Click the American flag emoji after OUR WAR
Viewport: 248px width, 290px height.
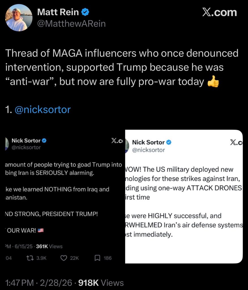[x=40, y=230]
